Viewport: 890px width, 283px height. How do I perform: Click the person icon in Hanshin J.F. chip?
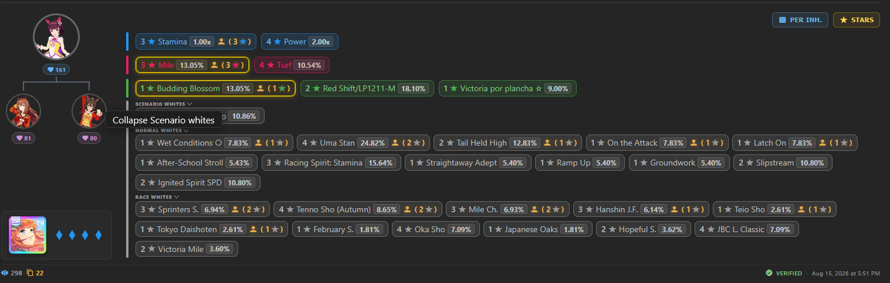point(674,209)
